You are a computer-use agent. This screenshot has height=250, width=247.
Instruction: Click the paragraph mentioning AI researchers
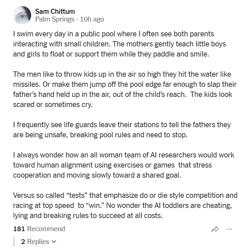[124, 165]
